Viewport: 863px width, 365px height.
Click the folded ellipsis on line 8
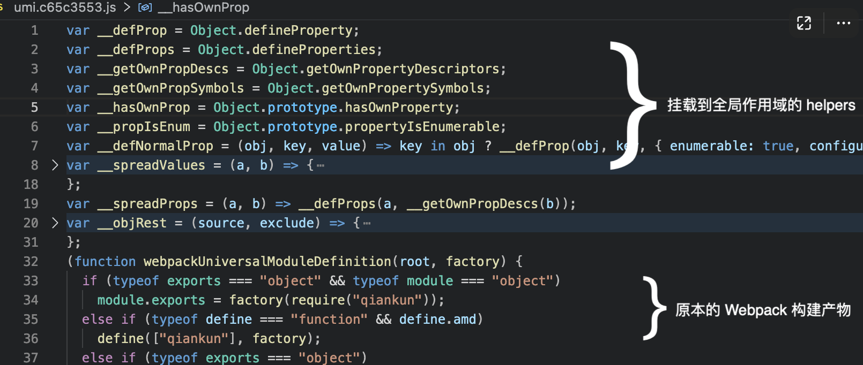[321, 165]
